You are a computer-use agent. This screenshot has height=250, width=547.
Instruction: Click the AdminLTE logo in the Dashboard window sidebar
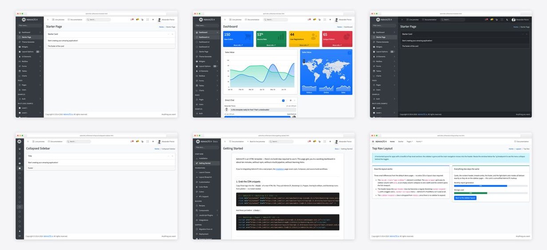pos(201,20)
